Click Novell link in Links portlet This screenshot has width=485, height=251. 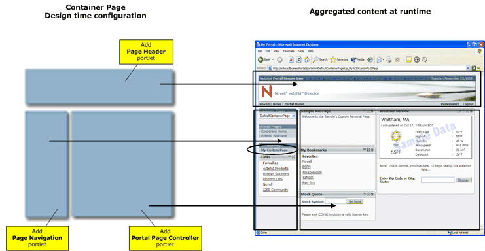(268, 184)
